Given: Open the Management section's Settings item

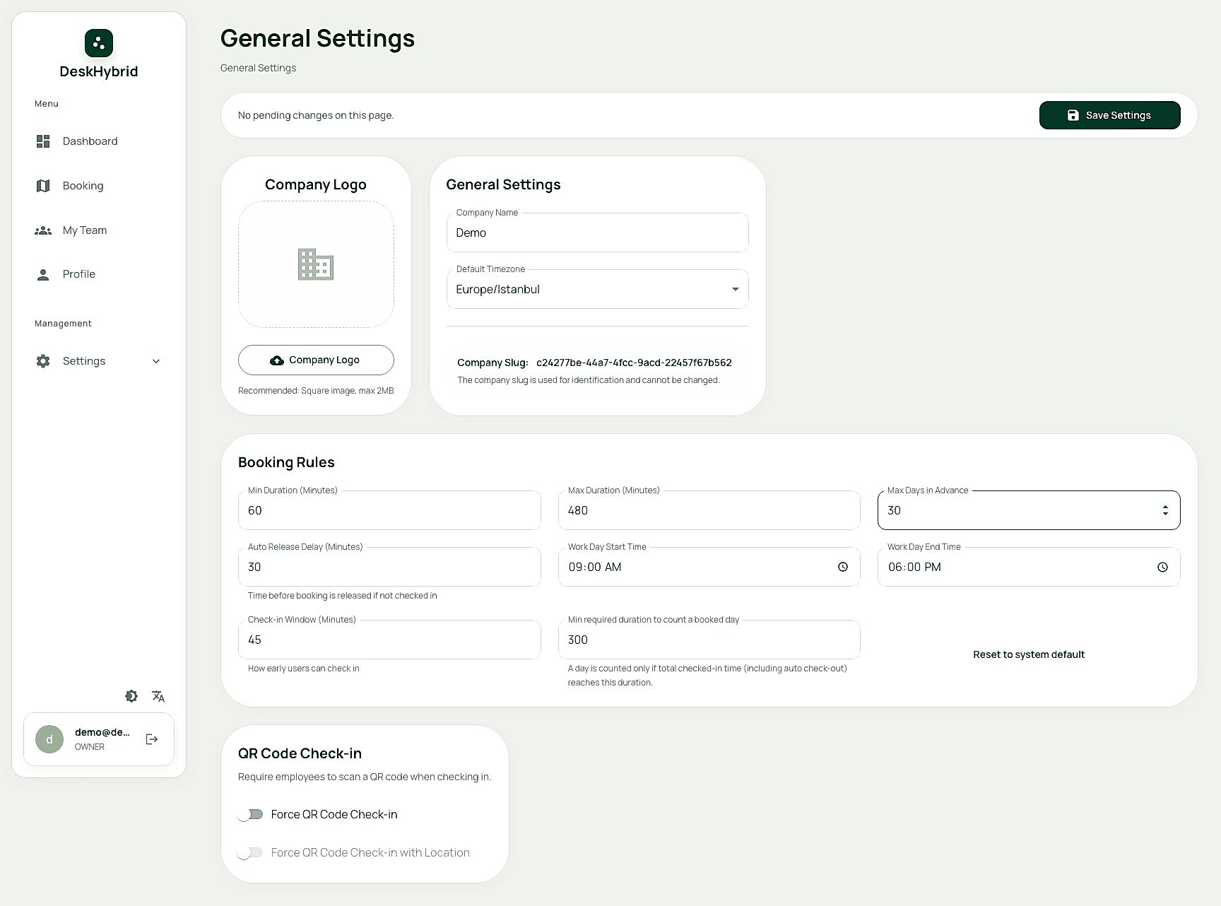Looking at the screenshot, I should click(83, 360).
